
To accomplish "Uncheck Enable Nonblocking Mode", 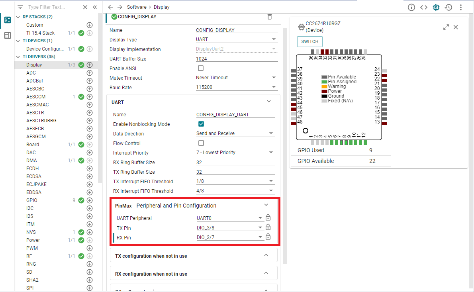I will coord(201,124).
